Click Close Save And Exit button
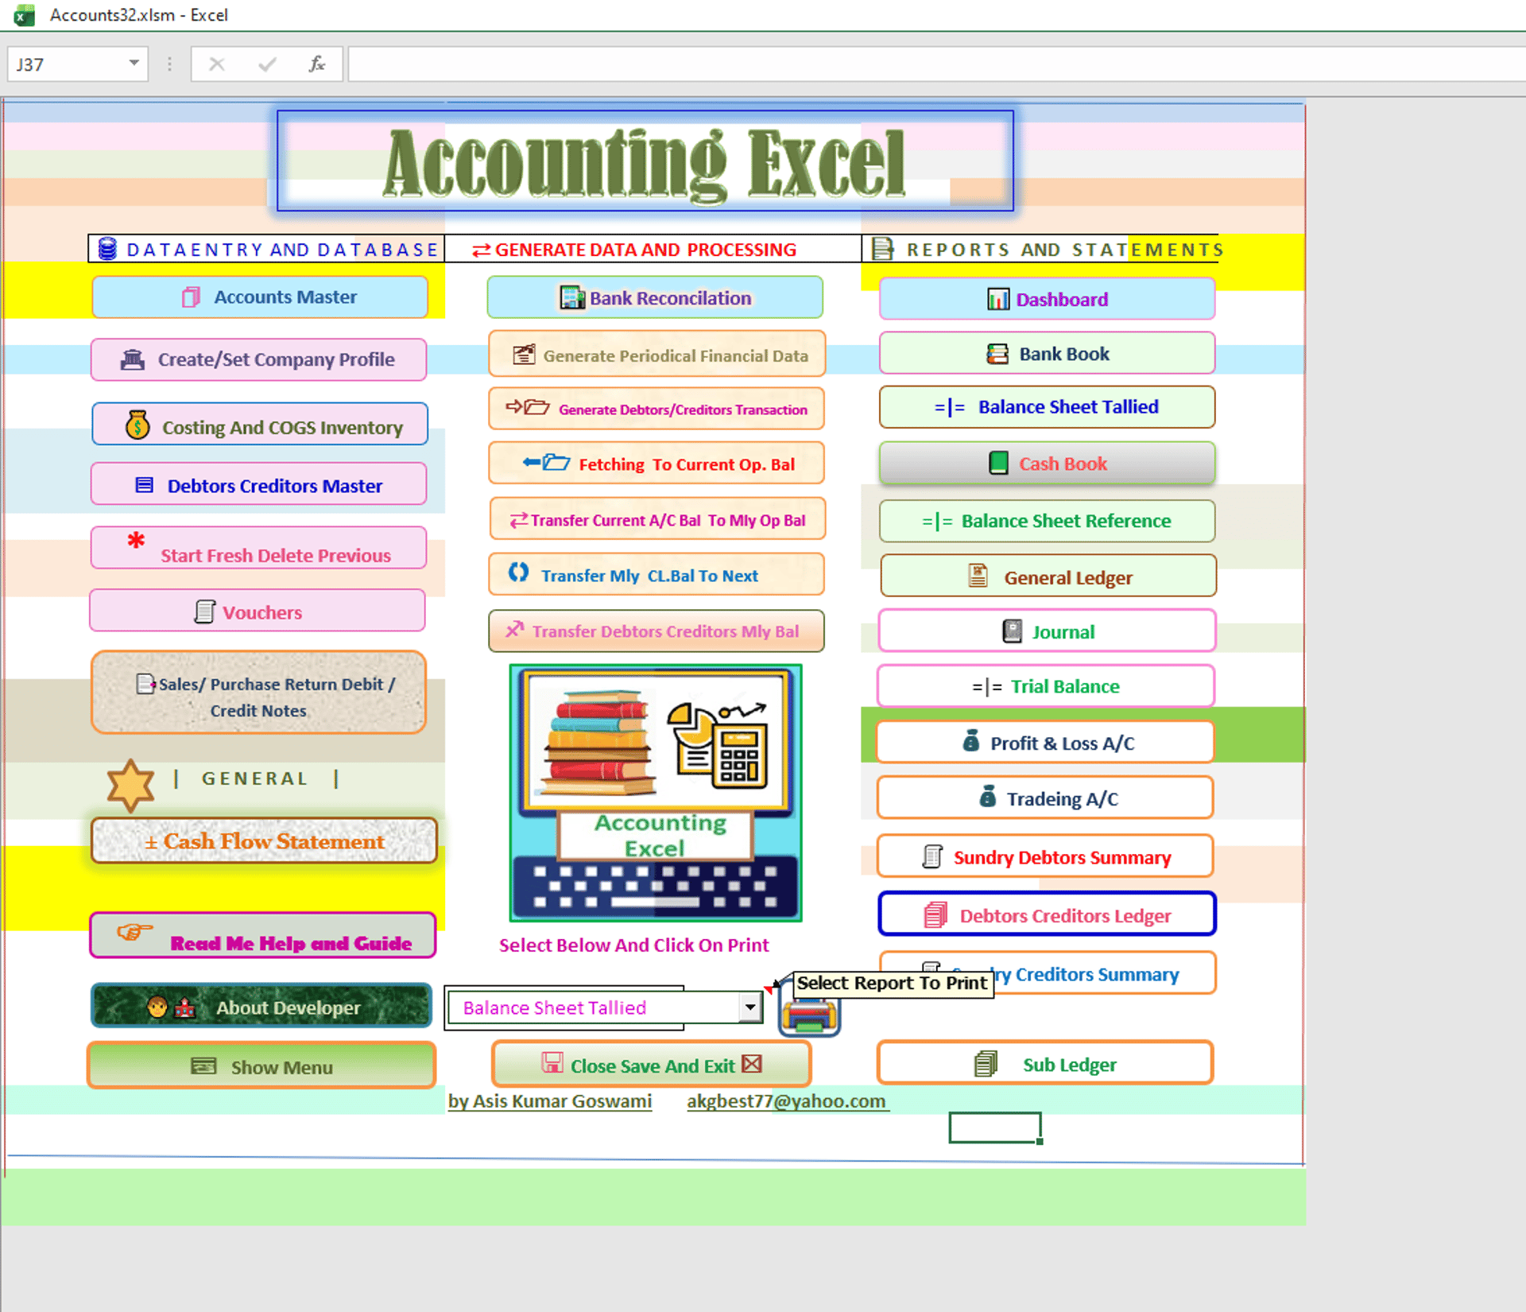The height and width of the screenshot is (1312, 1526). (x=651, y=1065)
